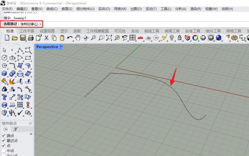249x156 pixels.
Task: Select the blue Rendered sphere icon
Action: [219, 38]
